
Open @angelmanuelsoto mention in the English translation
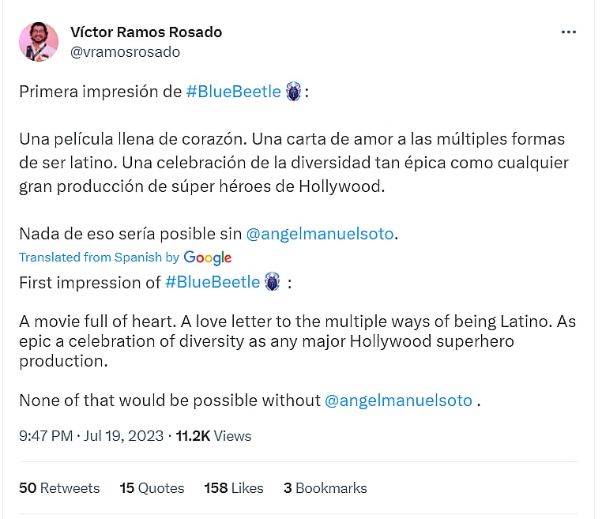[x=398, y=401]
